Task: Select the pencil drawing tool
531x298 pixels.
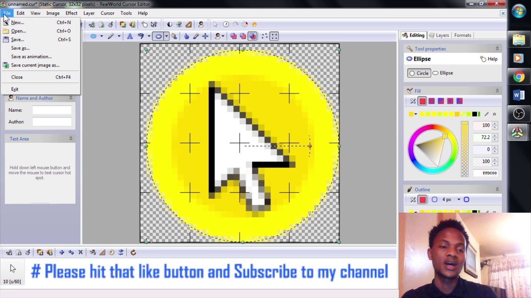Action: (111, 36)
